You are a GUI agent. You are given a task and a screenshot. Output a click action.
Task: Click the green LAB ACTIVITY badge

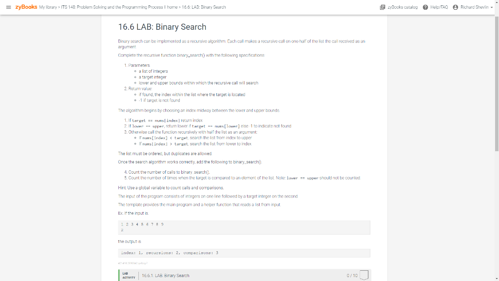coord(129,275)
